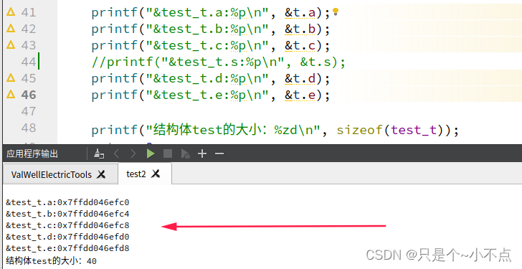522x269 pixels.
Task: Click output line &test_t.c:0x7ffdd046efc8
Action: coord(67,225)
